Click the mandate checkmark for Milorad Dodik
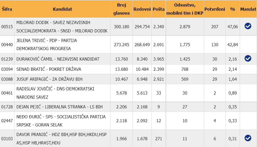The width and height of the screenshot is (257, 147). point(248,26)
